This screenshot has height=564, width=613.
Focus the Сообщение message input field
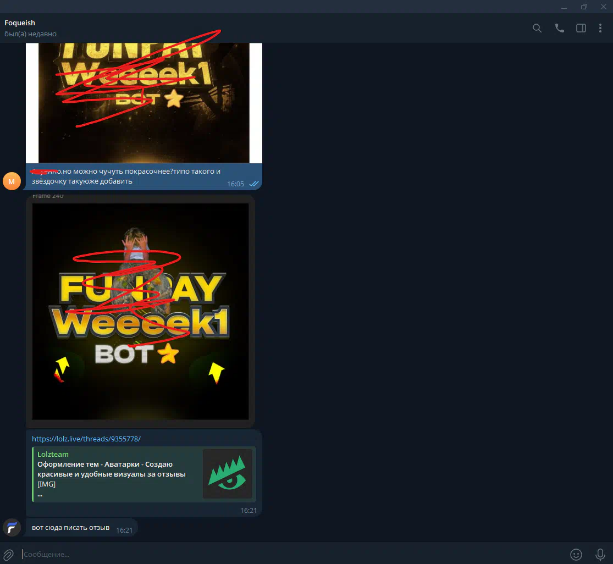pos(275,554)
